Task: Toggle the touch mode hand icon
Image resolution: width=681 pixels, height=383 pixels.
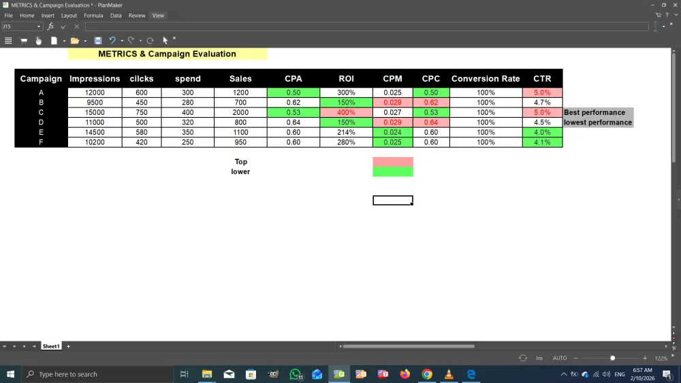Action: pyautogui.click(x=39, y=41)
